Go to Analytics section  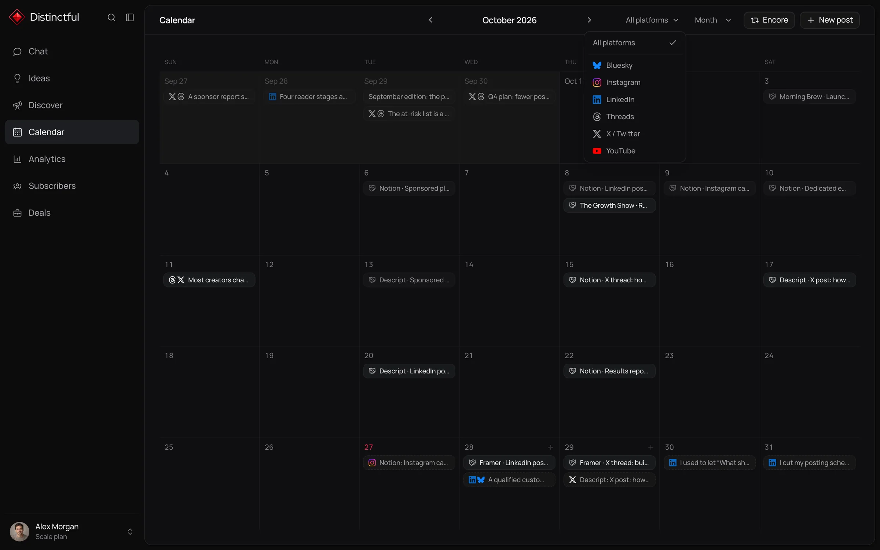click(x=72, y=159)
